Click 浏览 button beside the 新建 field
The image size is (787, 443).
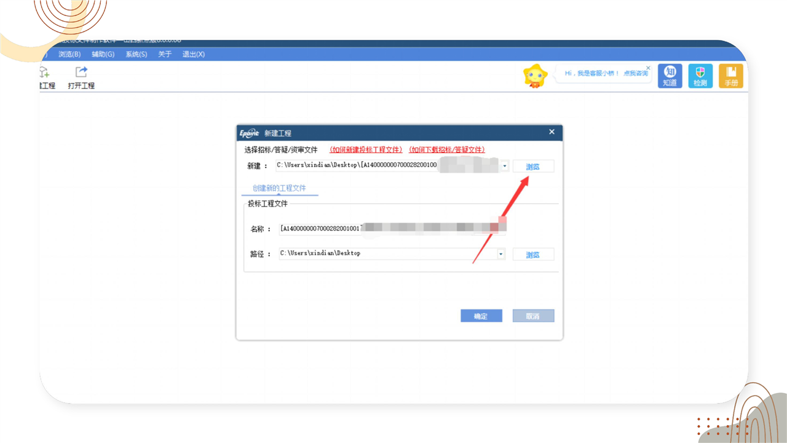coord(532,167)
